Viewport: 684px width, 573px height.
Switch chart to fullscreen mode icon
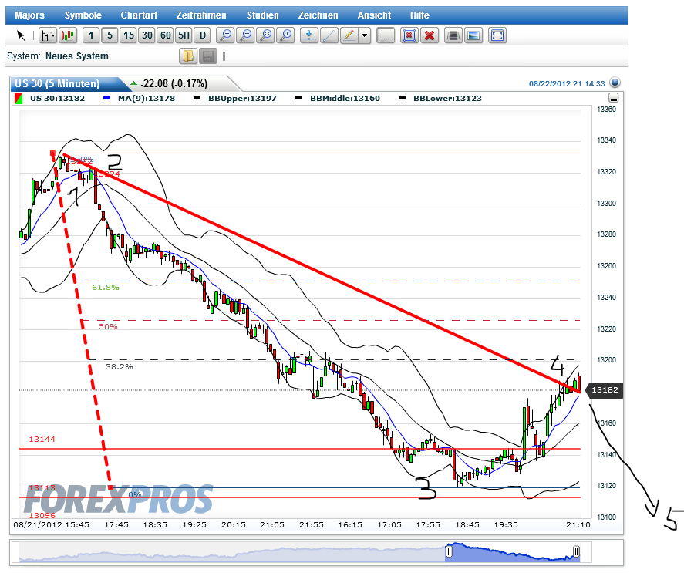[x=497, y=35]
